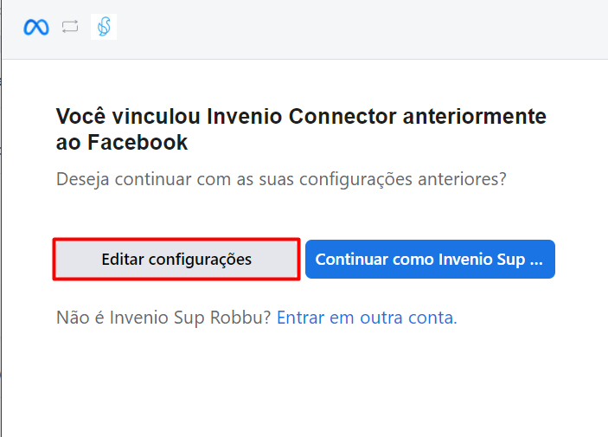Click the heading about Invenio Connector linked
608x437 pixels.
click(x=301, y=129)
